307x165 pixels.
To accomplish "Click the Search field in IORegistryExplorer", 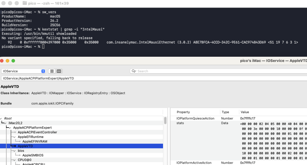I will pos(218,71).
